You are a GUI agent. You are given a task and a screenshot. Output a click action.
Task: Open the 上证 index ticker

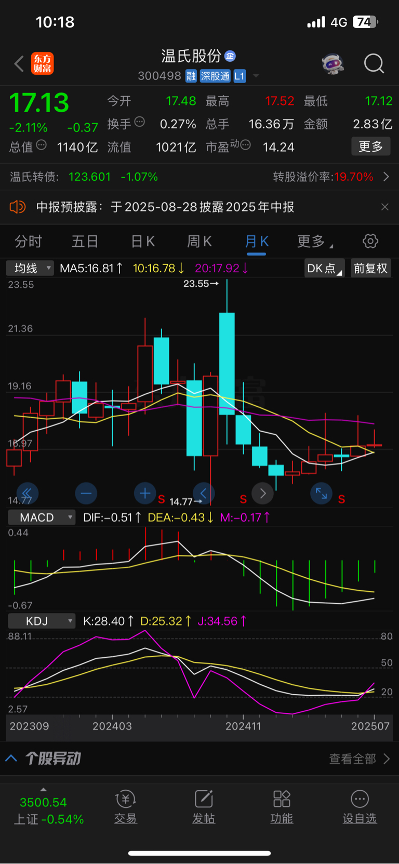(x=49, y=810)
